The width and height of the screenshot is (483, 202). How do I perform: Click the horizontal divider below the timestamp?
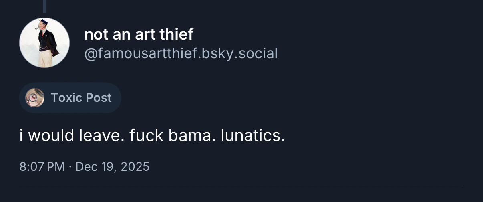[x=241, y=188]
